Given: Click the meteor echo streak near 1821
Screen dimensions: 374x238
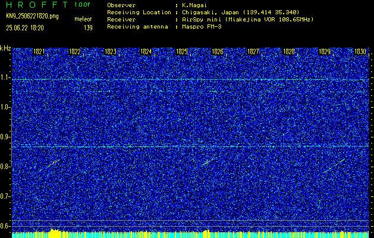Looking at the screenshot, I should click(54, 163).
